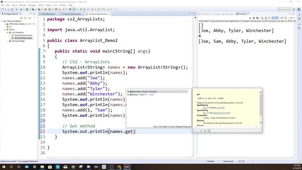Click the Terminate icon in Console toolbar
The image size is (302, 170).
(250, 18)
